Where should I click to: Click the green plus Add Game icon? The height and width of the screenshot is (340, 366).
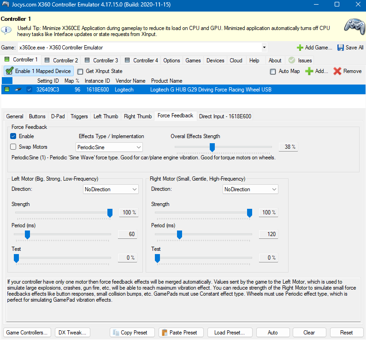pos(300,48)
